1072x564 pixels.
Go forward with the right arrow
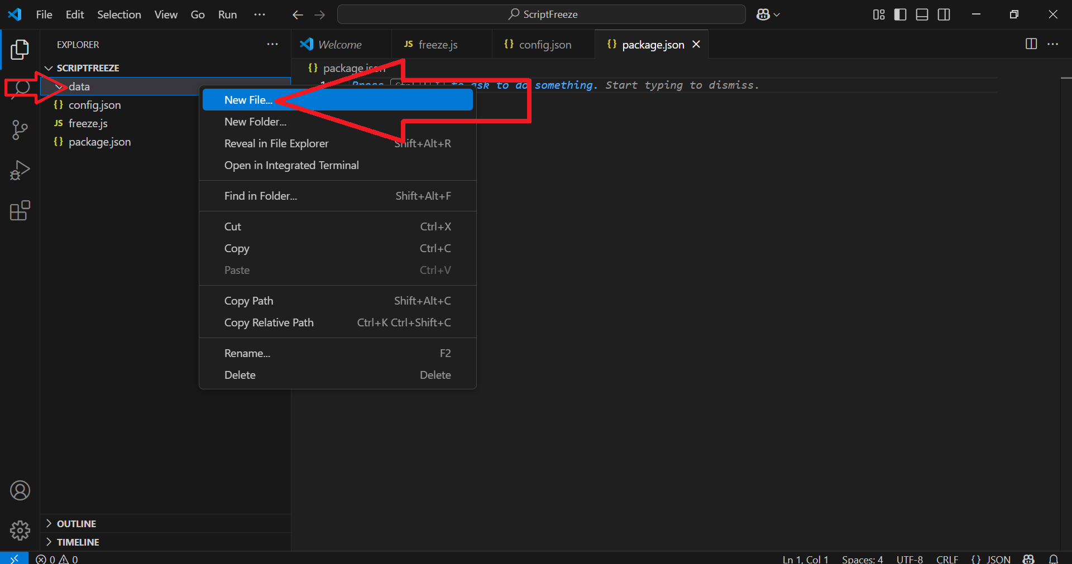pyautogui.click(x=319, y=15)
